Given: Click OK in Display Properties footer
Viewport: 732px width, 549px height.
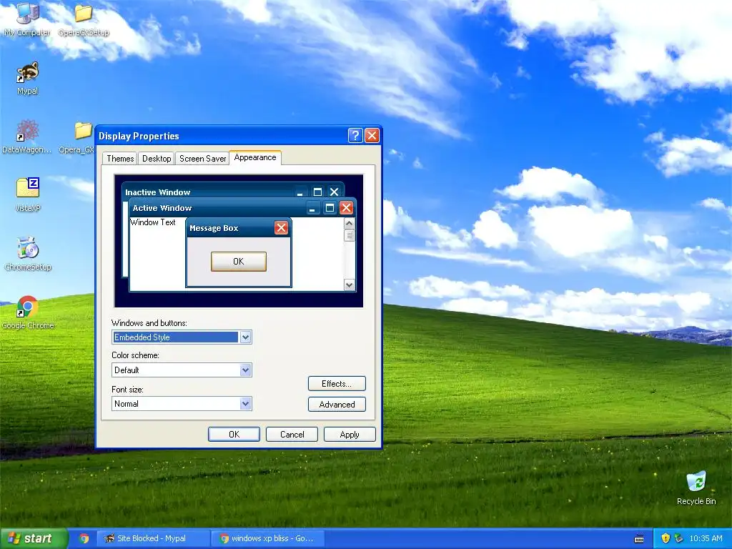Looking at the screenshot, I should tap(234, 434).
